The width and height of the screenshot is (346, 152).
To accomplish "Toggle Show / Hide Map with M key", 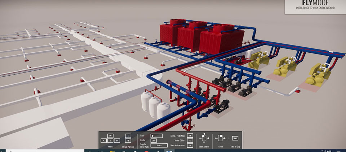I will 190,136.
